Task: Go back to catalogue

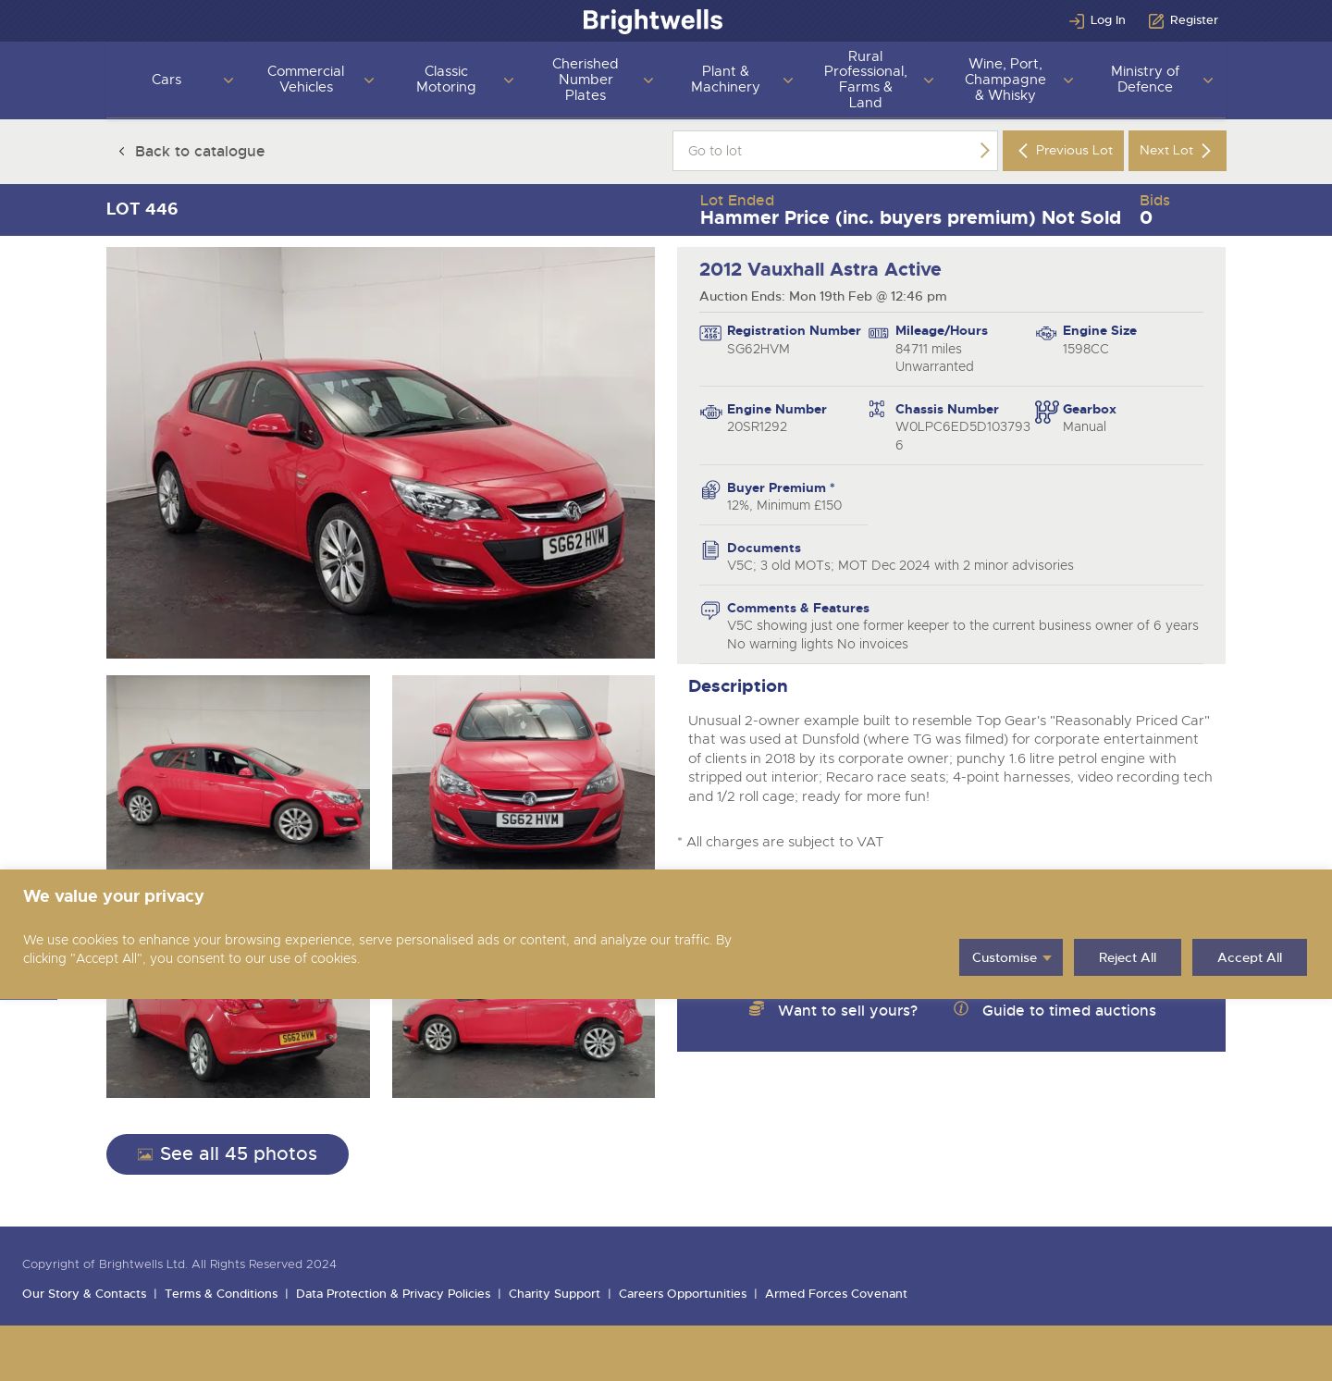Action: (x=199, y=151)
